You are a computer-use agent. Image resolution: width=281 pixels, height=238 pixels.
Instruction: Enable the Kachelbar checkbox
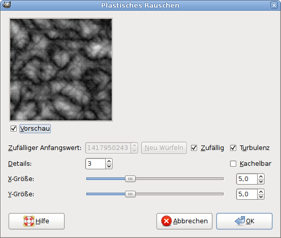point(233,164)
